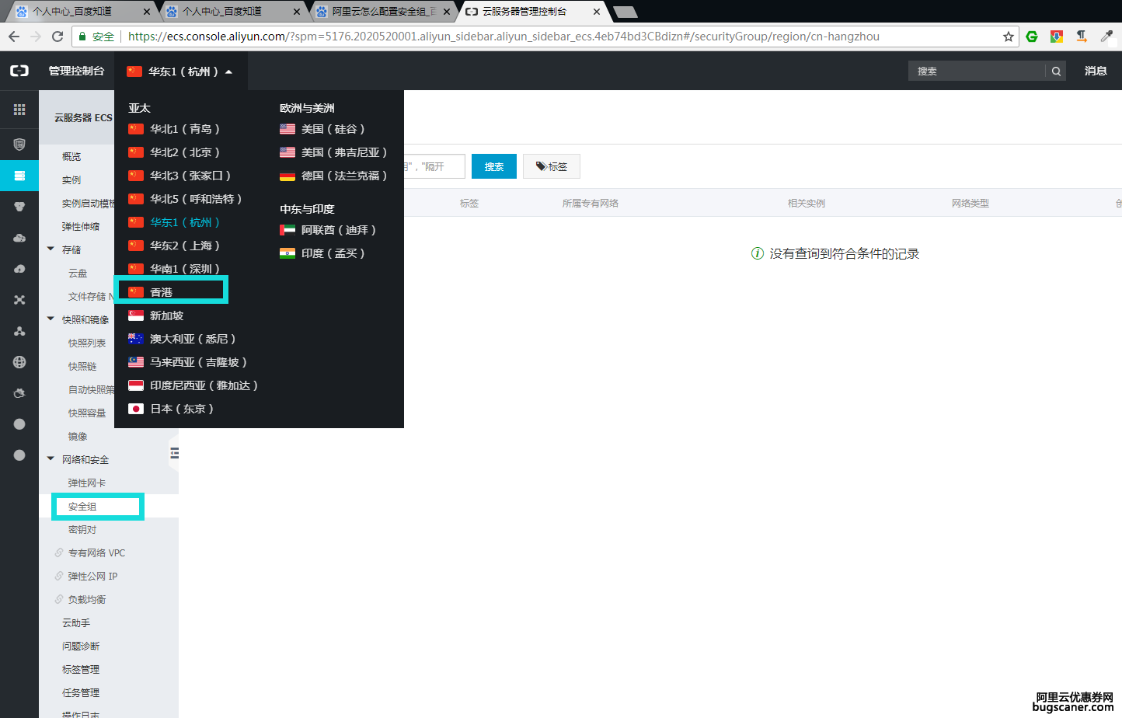
Task: Switch to the first 个人中心_百度知道 tab
Action: 83,11
